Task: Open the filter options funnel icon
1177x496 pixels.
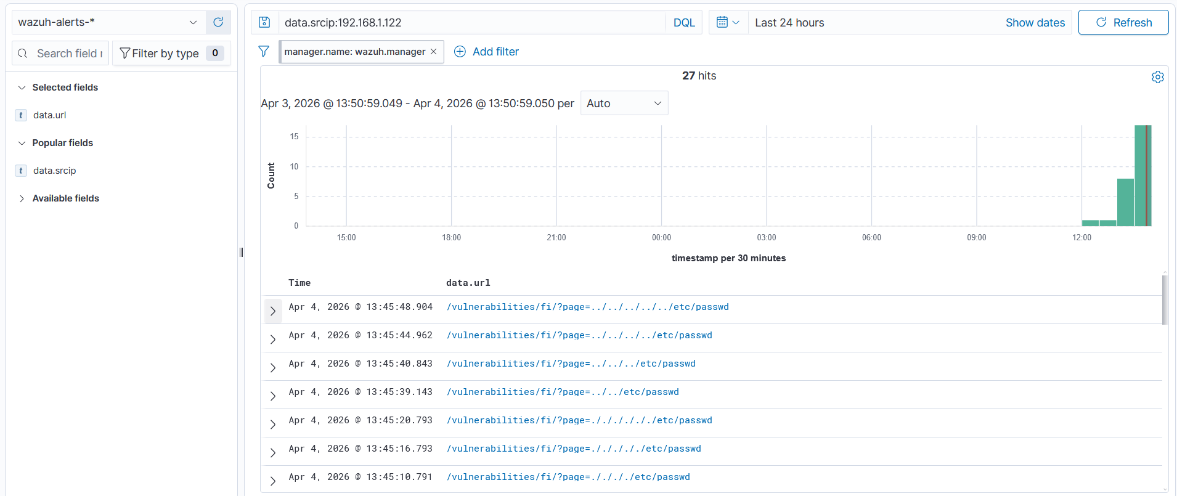Action: (x=264, y=52)
